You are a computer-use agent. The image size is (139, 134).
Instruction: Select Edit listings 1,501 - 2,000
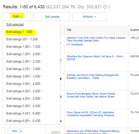point(23,54)
